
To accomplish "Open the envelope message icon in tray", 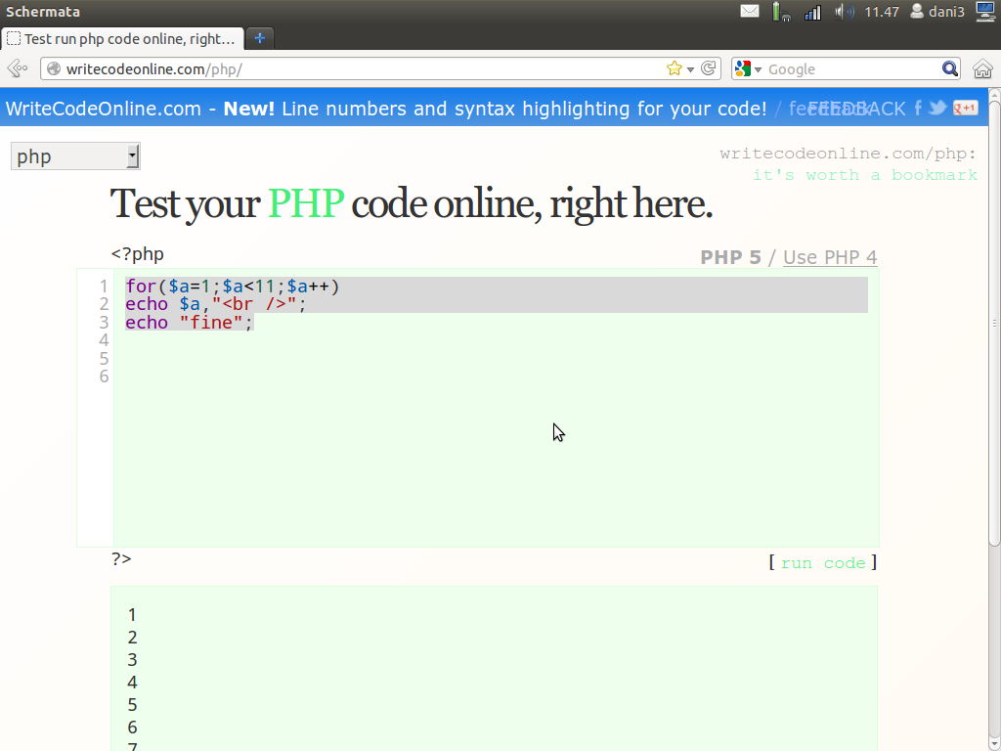I will 750,11.
